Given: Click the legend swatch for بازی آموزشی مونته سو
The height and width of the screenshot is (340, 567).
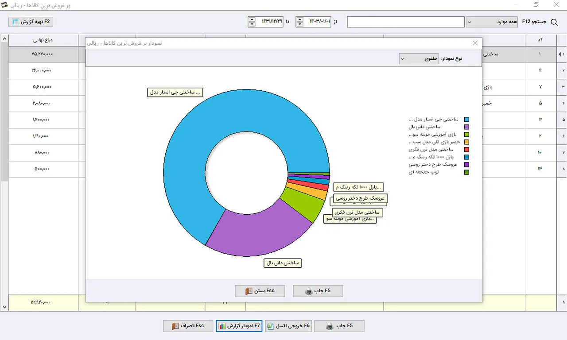Looking at the screenshot, I should (x=466, y=135).
